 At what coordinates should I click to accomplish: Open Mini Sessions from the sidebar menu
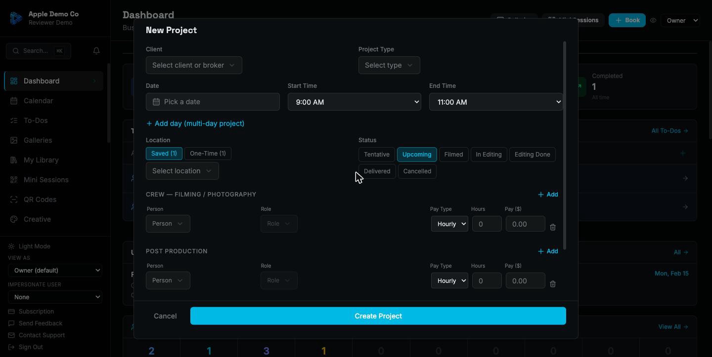tap(53, 180)
